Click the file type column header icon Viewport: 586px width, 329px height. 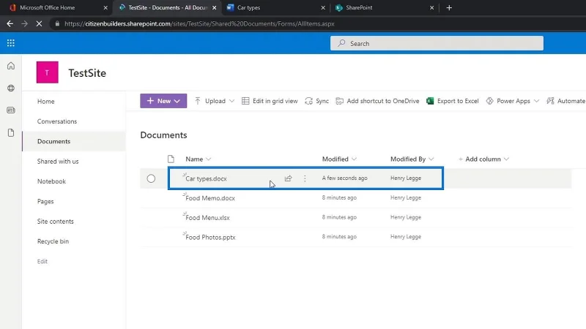tap(171, 159)
